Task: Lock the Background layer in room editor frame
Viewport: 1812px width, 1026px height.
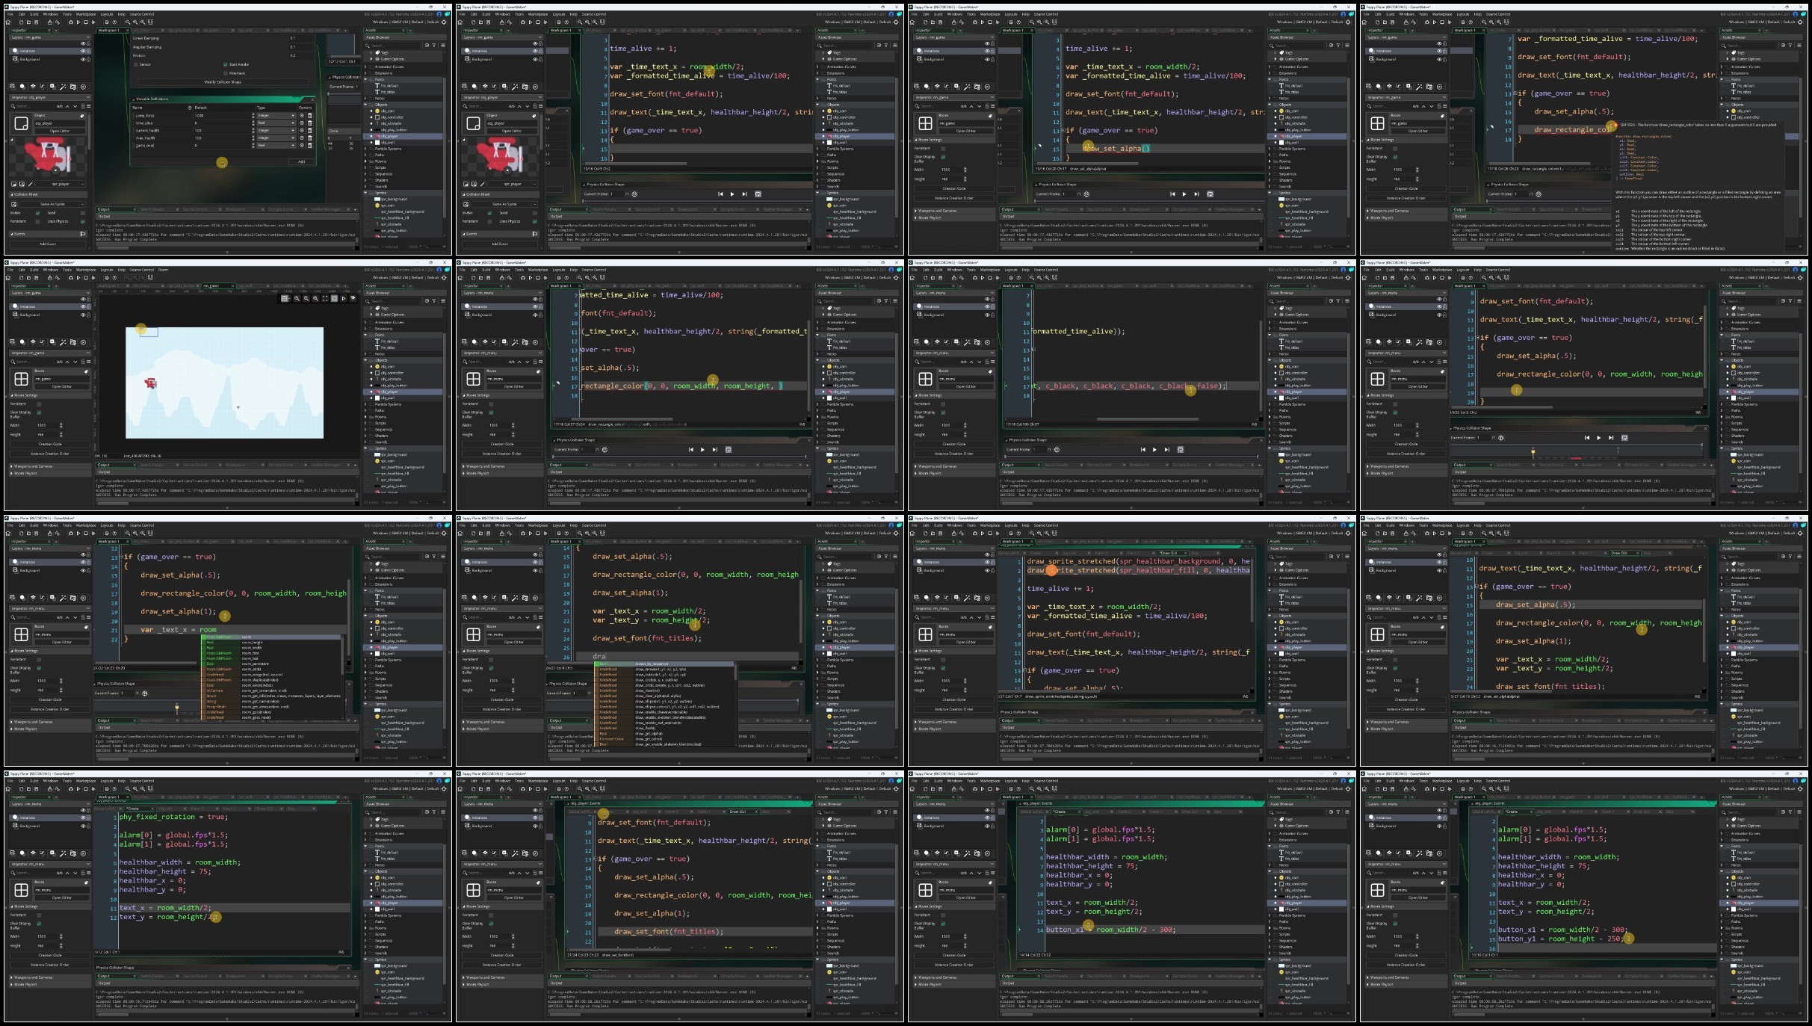Action: (88, 315)
